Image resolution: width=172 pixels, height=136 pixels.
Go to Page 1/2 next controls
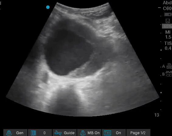(138, 133)
